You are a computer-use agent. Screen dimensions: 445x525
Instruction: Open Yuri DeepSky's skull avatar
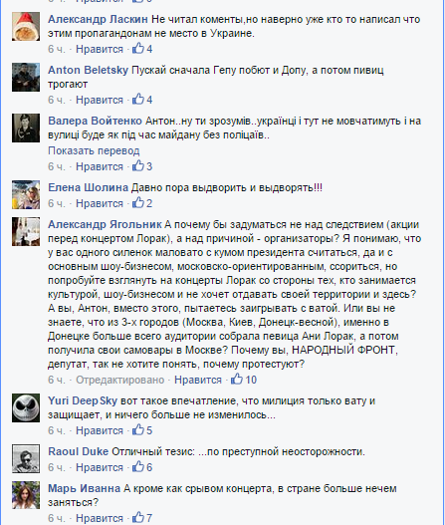(26, 407)
